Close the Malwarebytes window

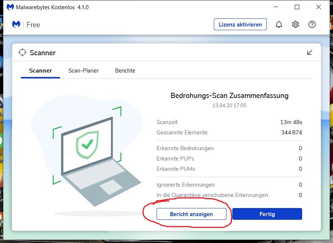pos(319,7)
